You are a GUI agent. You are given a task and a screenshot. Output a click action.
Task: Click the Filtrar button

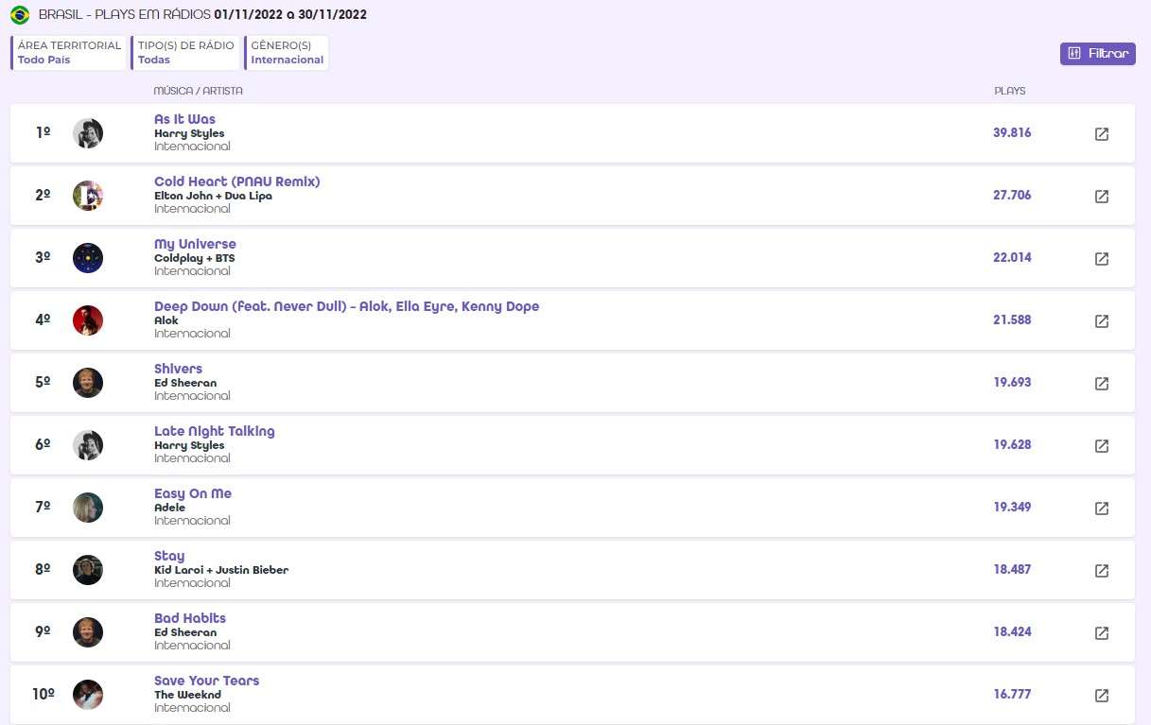click(1097, 54)
